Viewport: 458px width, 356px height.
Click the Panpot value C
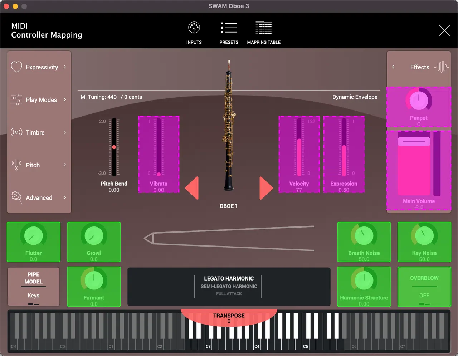point(419,124)
